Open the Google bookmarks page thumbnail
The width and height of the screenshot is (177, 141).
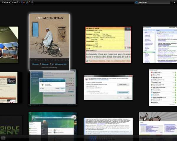(160, 45)
